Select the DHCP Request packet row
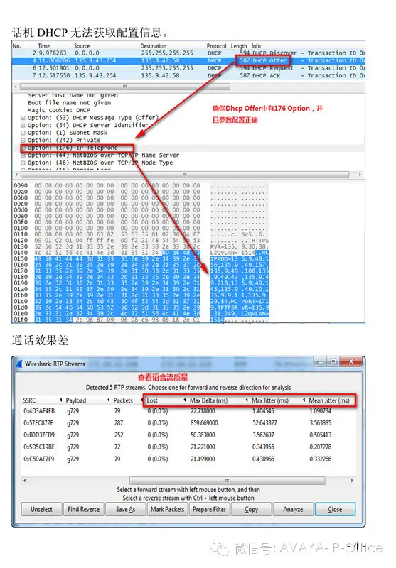This screenshot has width=396, height=568. (x=188, y=67)
